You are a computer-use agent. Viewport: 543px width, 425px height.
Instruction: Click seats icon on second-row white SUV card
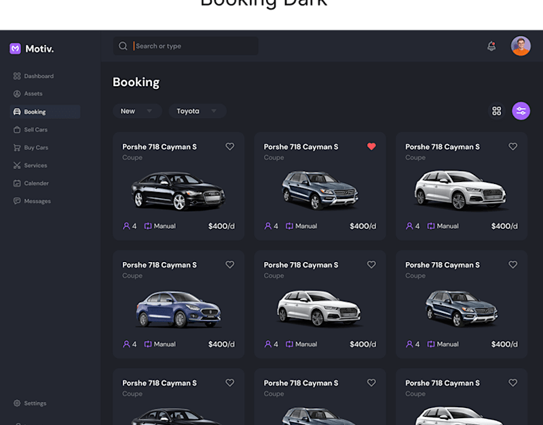tap(268, 344)
